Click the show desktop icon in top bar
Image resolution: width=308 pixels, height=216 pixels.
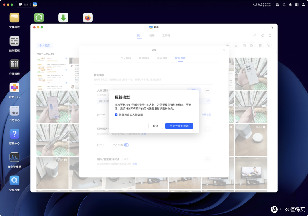[x=20, y=4]
